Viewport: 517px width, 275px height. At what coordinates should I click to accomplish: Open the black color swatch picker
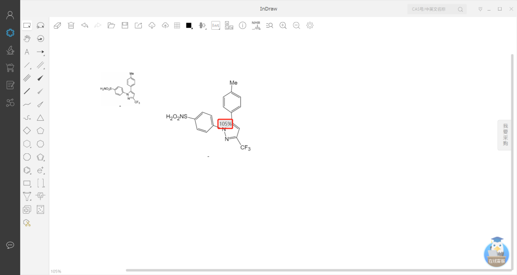(x=189, y=25)
